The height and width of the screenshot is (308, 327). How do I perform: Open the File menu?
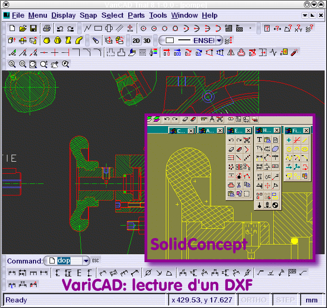point(18,15)
